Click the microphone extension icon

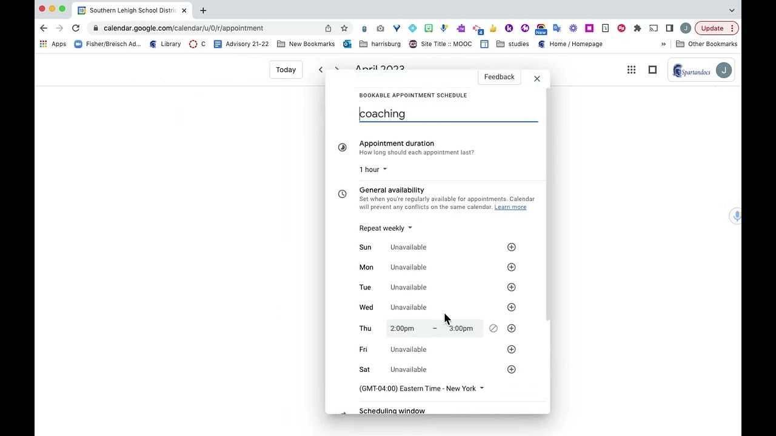(444, 28)
